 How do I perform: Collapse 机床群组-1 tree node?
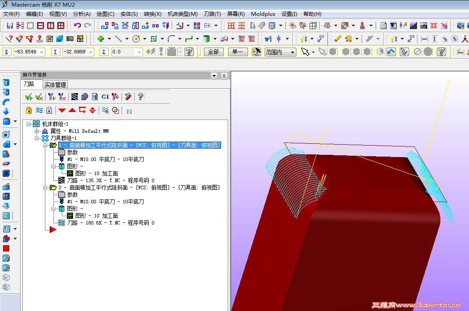pos(29,124)
